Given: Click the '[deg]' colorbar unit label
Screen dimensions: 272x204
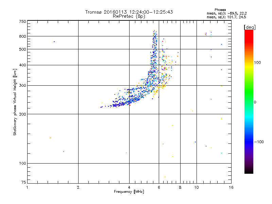Looking at the screenshot, I should pos(250,27).
